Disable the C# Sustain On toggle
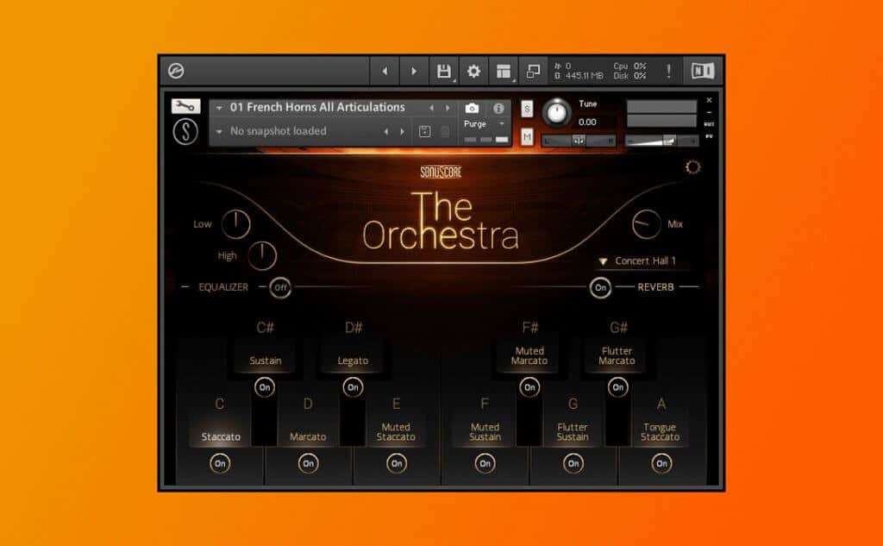The width and height of the screenshot is (883, 546). (265, 387)
